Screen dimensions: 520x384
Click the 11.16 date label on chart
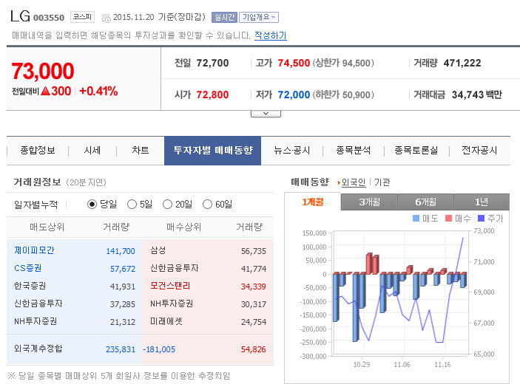(x=442, y=365)
